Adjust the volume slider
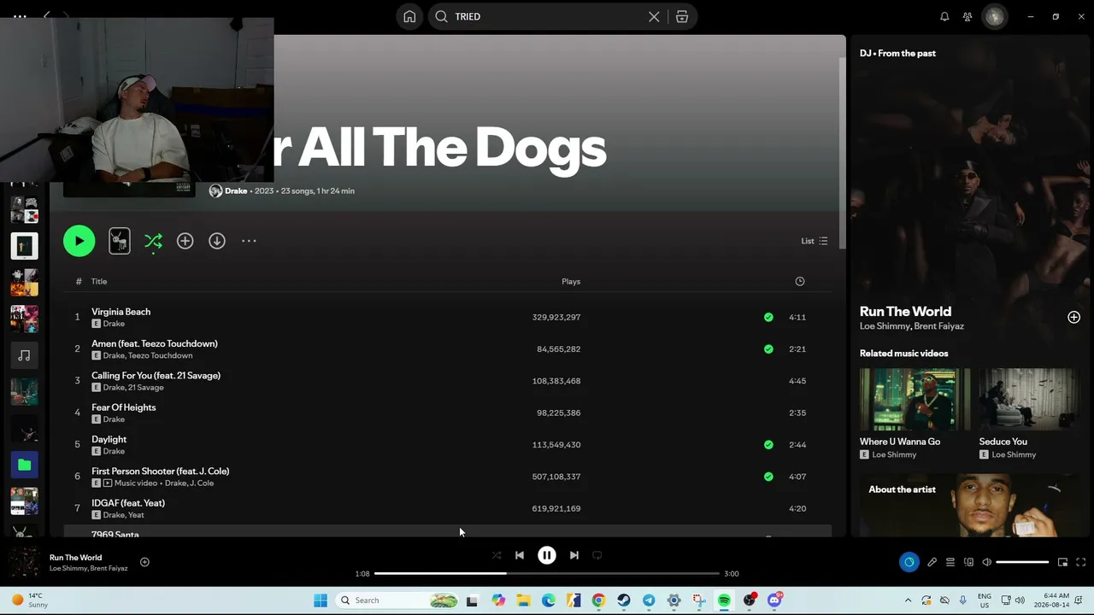The height and width of the screenshot is (615, 1094). (x=1022, y=562)
